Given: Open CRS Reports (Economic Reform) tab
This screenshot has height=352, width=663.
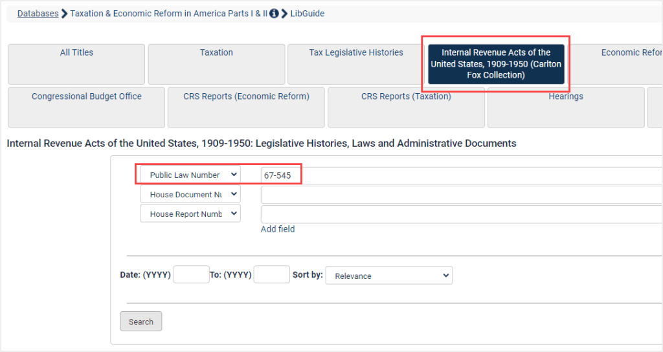Looking at the screenshot, I should pos(246,108).
